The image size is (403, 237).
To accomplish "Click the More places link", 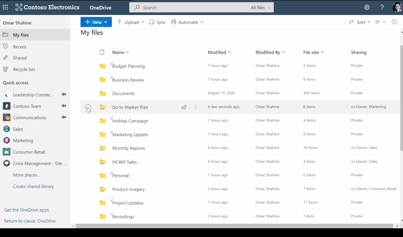I will coord(27,175).
